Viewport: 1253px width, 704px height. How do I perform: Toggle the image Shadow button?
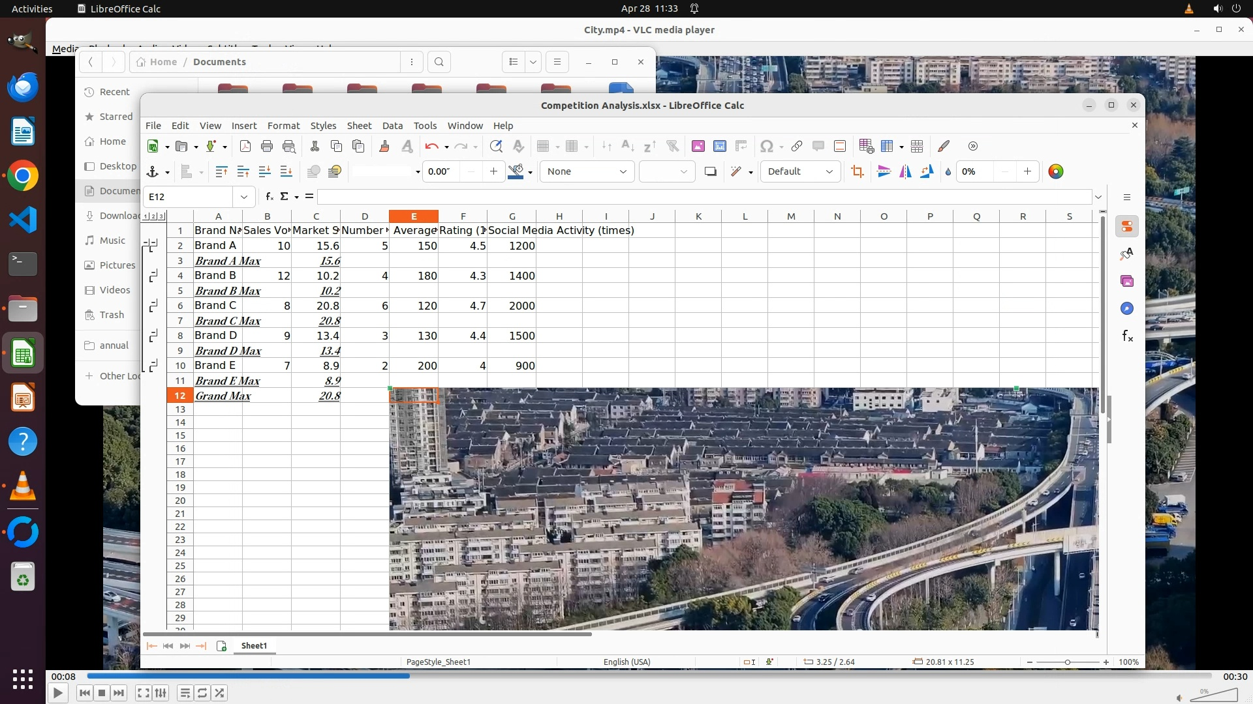click(711, 171)
